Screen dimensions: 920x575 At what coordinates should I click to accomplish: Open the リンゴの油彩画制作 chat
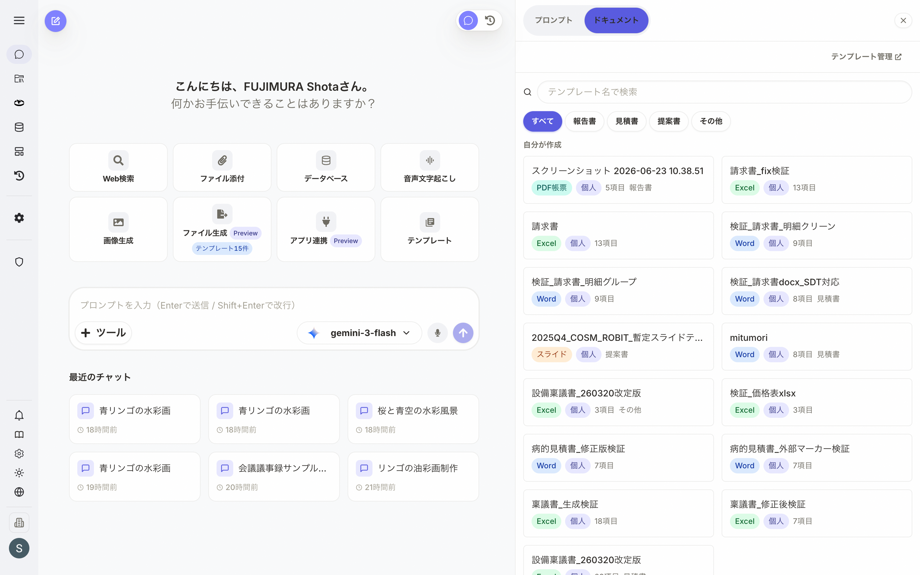click(x=413, y=477)
